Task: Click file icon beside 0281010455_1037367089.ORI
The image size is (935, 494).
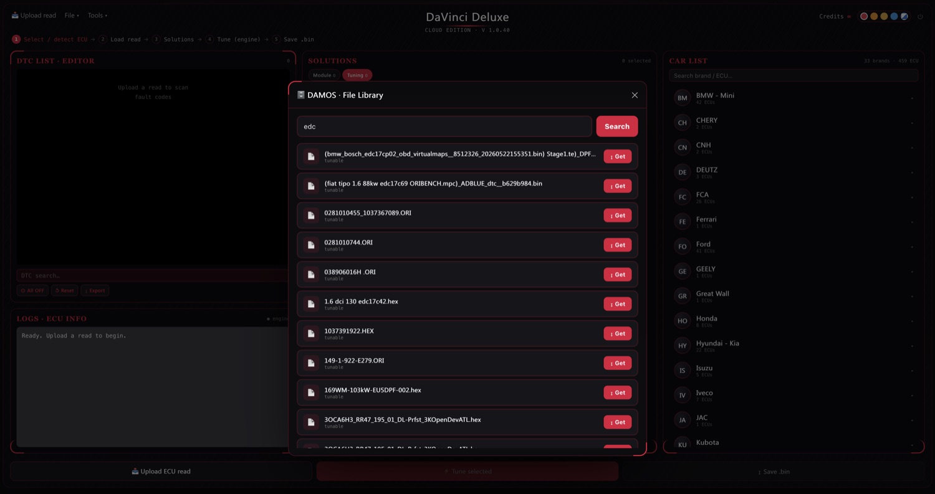Action: [x=311, y=216]
